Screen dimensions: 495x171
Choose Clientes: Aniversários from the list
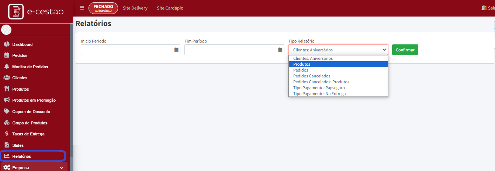(x=338, y=58)
